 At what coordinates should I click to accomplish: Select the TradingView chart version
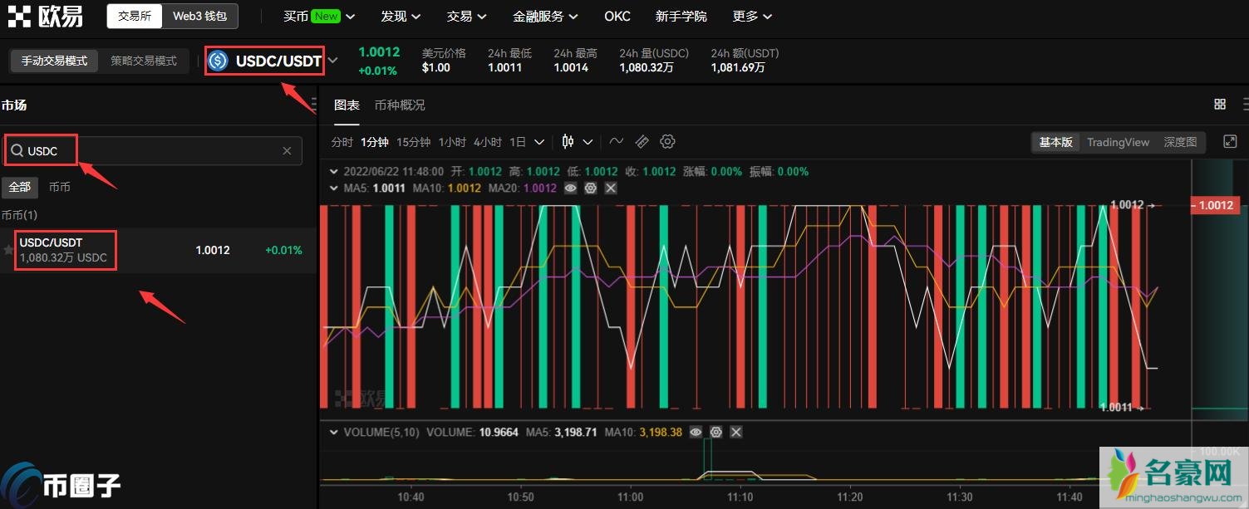point(1118,142)
